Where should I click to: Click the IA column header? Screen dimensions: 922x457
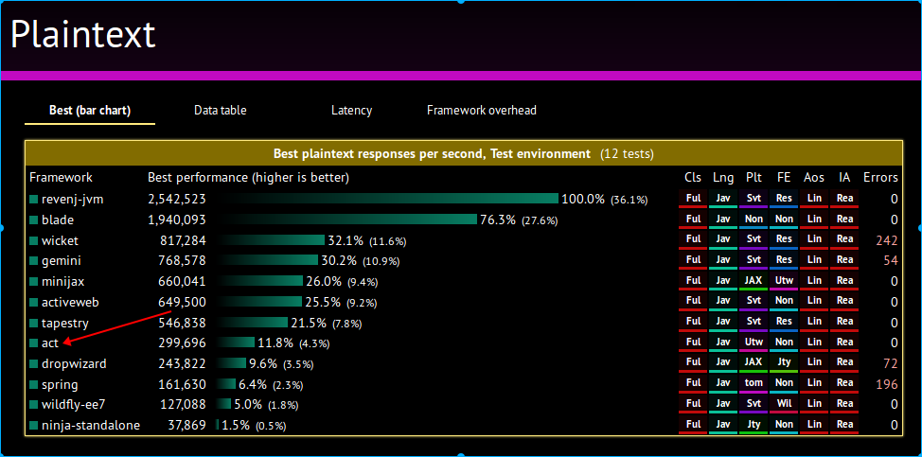pyautogui.click(x=844, y=177)
